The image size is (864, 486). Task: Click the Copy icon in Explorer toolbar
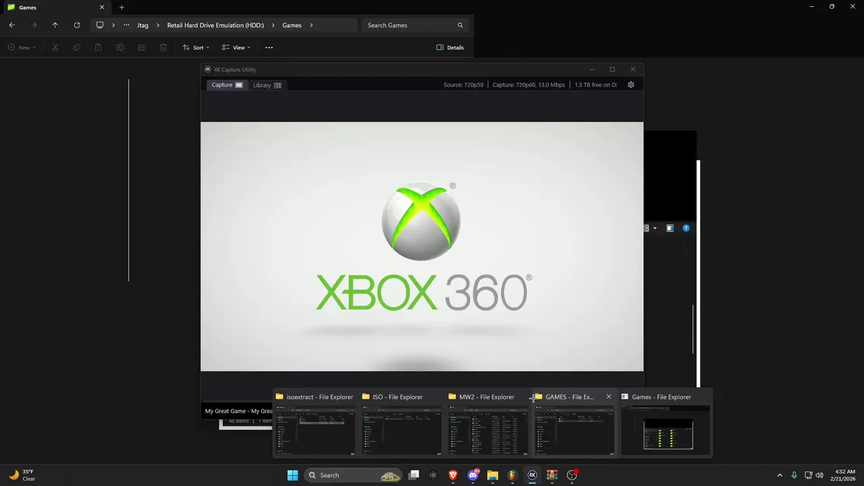[x=77, y=47]
